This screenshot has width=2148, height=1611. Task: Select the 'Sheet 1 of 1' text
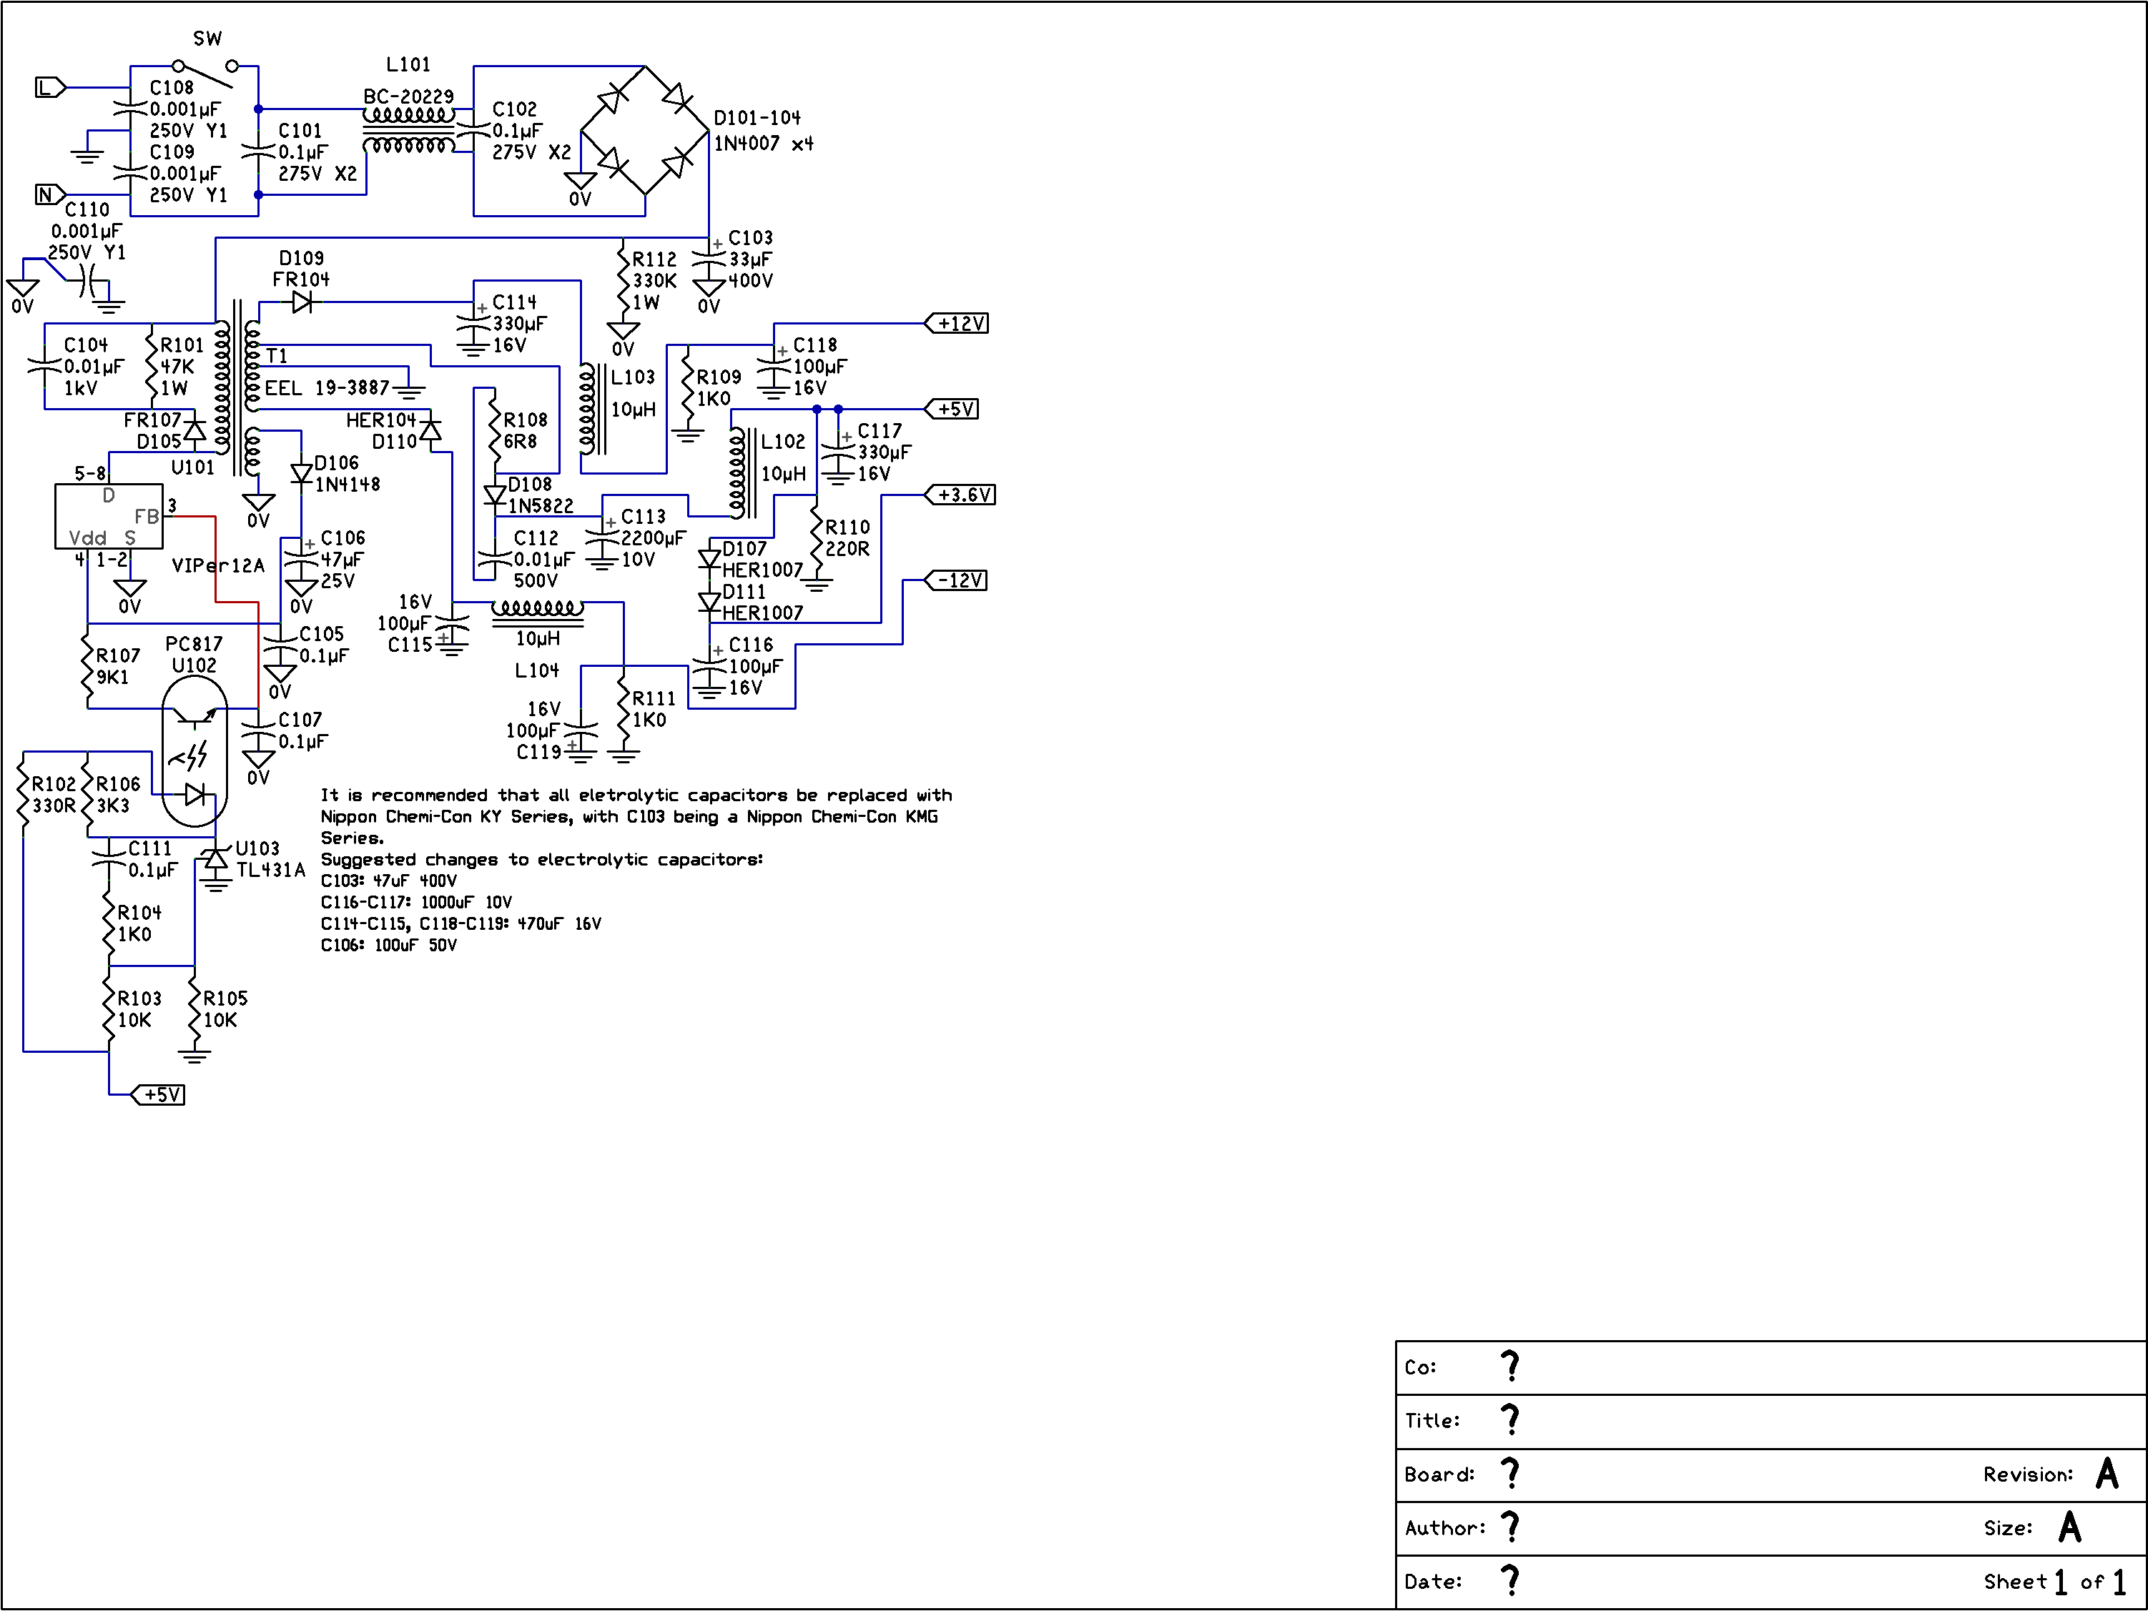(2055, 1582)
